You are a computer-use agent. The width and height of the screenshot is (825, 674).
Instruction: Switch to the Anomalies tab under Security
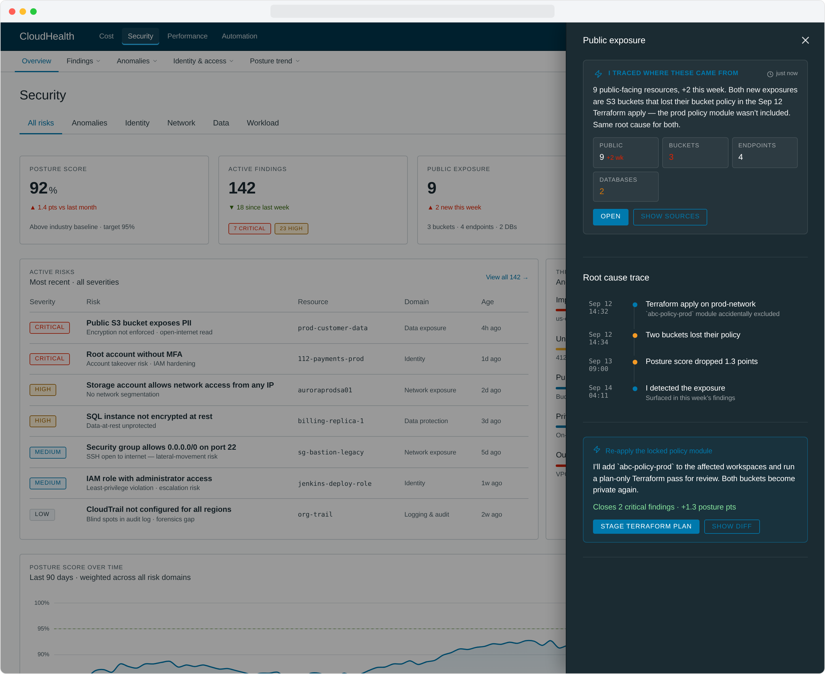tap(89, 123)
